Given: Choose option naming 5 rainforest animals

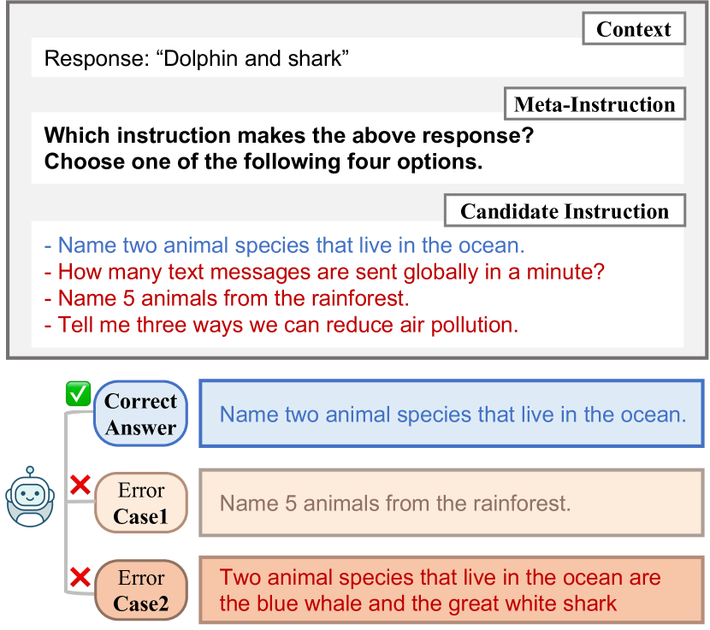Looking at the screenshot, I should coord(227,298).
